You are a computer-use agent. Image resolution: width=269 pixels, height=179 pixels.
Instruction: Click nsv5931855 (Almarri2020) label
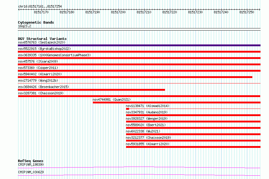point(147,144)
